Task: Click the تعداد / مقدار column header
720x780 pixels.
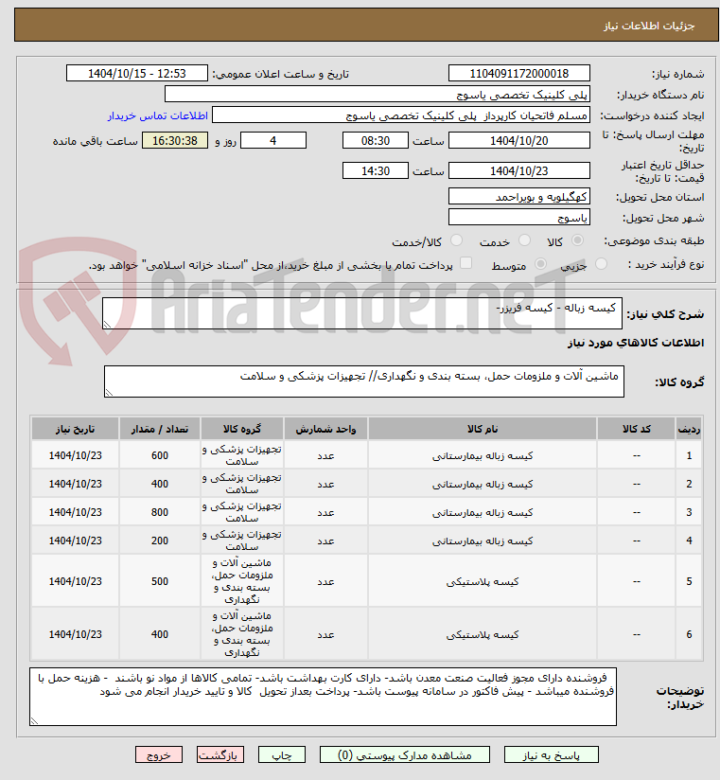Action: (160, 429)
